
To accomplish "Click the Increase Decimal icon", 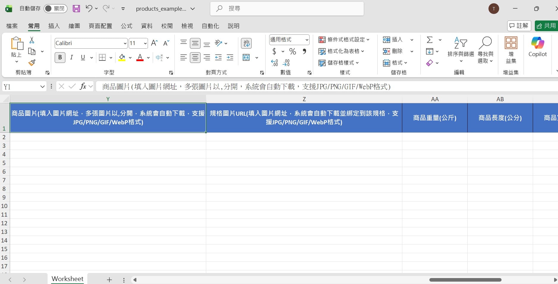I will point(274,63).
